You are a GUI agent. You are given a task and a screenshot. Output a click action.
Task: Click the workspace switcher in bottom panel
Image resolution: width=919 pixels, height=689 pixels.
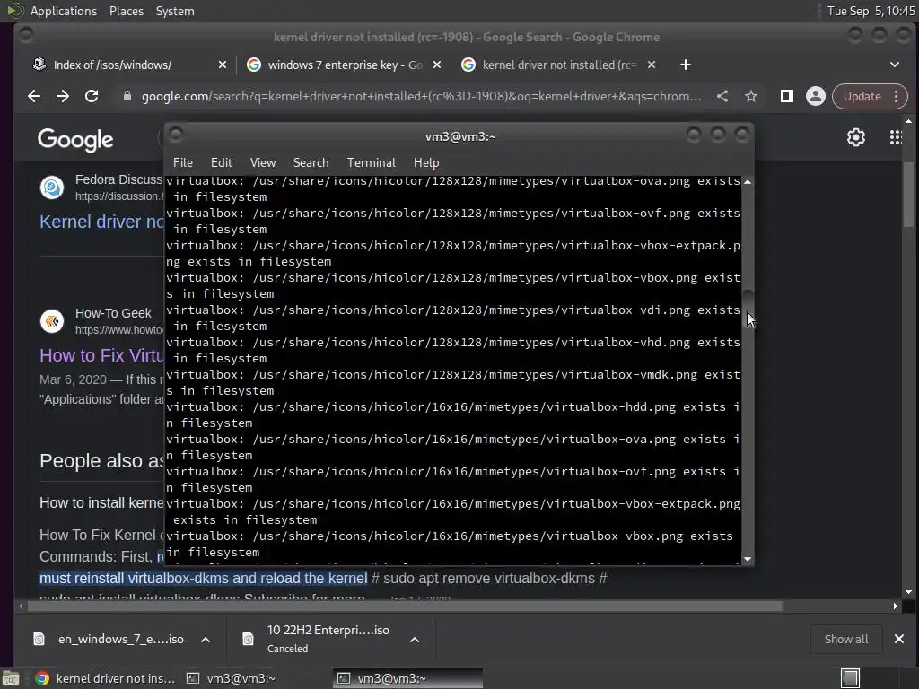coord(850,678)
